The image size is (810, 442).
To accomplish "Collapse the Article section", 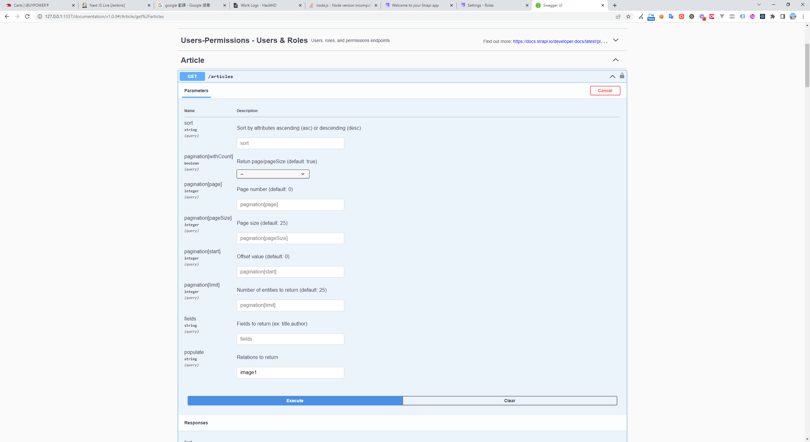I will (615, 60).
